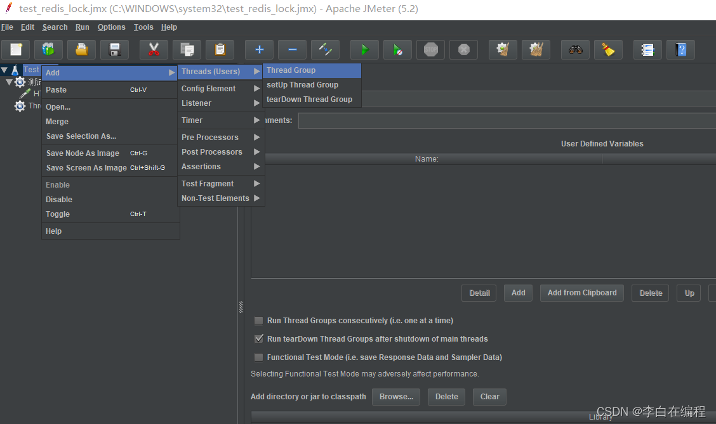The image size is (716, 424).
Task: Click the Clear classpath button
Action: point(490,397)
